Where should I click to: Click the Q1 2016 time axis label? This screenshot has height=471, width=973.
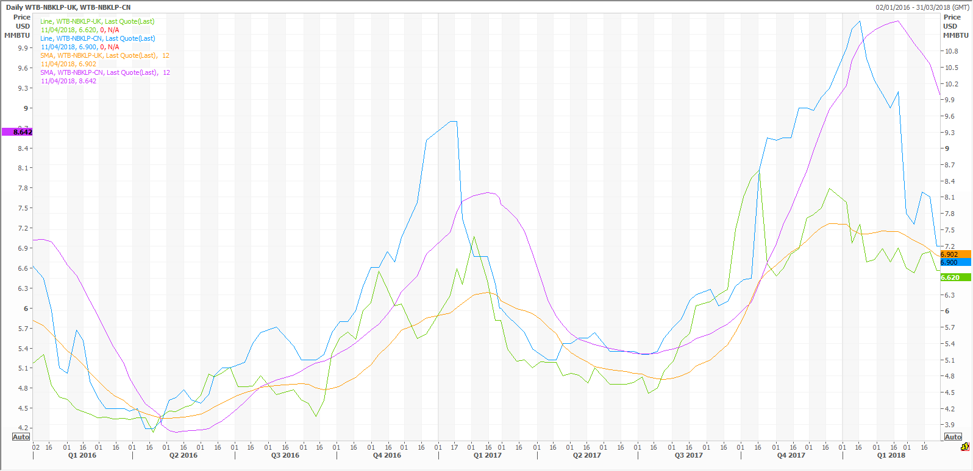(x=82, y=455)
